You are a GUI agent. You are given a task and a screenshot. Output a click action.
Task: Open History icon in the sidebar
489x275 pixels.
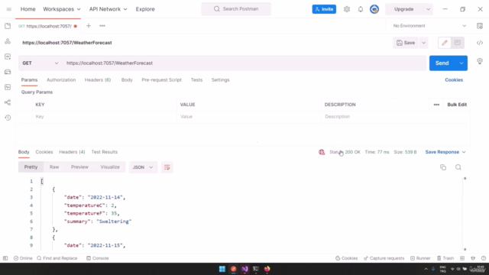8,118
